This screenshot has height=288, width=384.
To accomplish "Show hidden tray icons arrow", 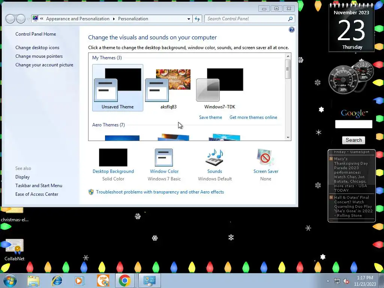I will point(328,281).
